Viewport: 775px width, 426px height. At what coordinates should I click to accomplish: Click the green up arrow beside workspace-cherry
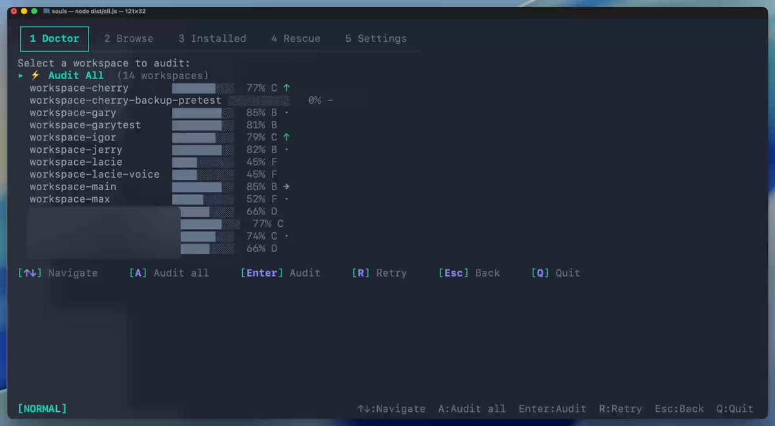pyautogui.click(x=286, y=88)
